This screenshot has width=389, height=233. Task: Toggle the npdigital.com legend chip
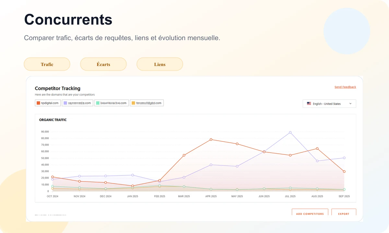(48, 103)
